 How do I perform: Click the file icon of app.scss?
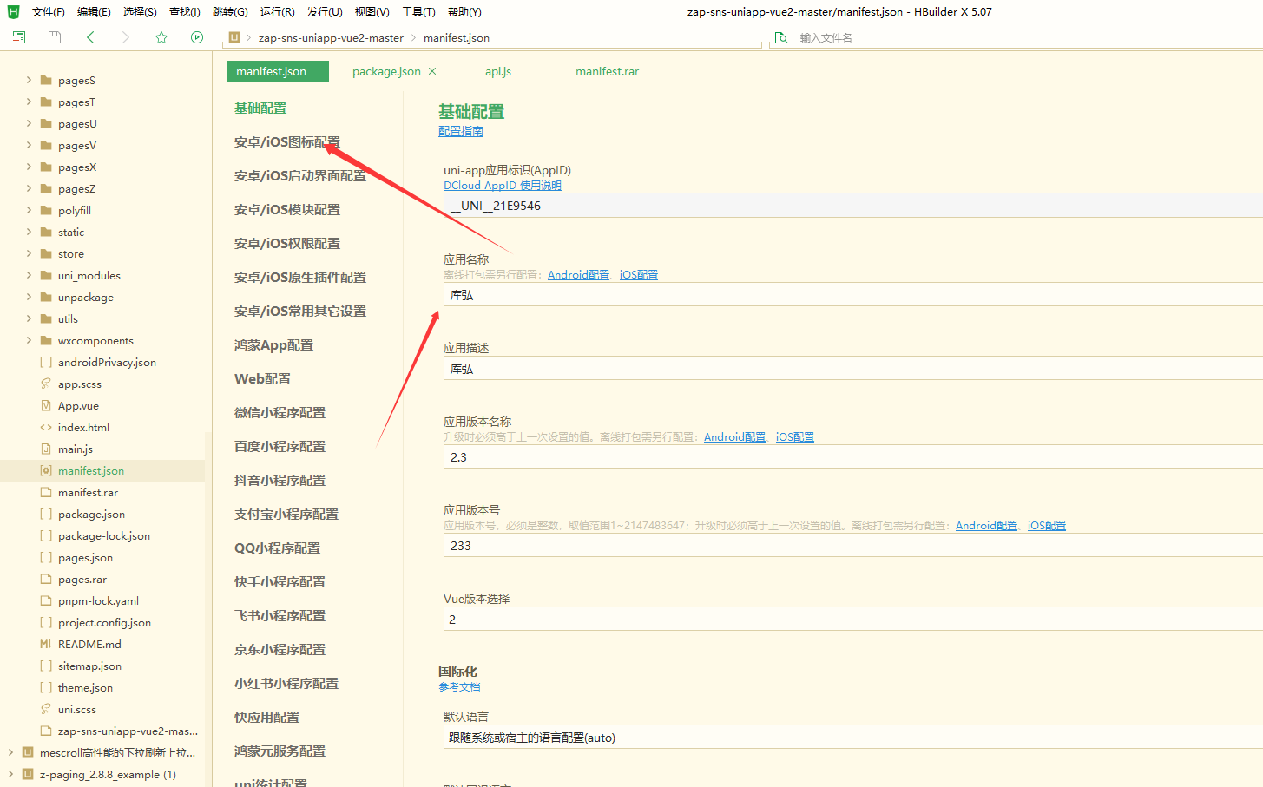click(46, 384)
